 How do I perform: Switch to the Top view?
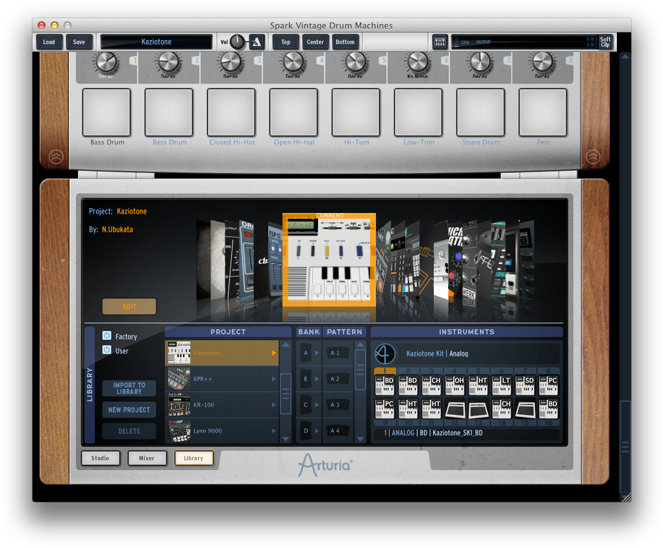(286, 42)
